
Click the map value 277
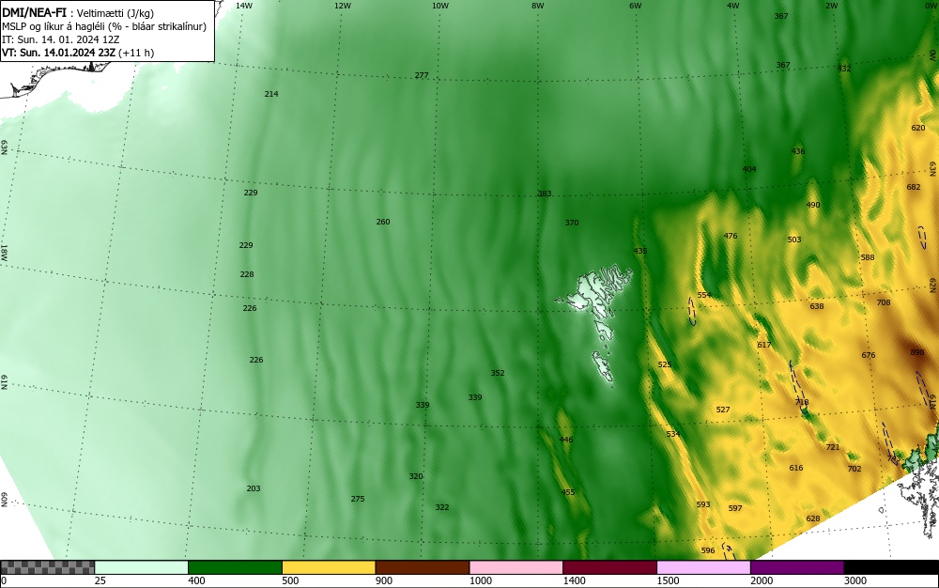422,75
